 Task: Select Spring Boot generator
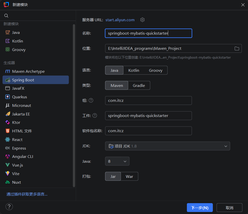point(36,80)
